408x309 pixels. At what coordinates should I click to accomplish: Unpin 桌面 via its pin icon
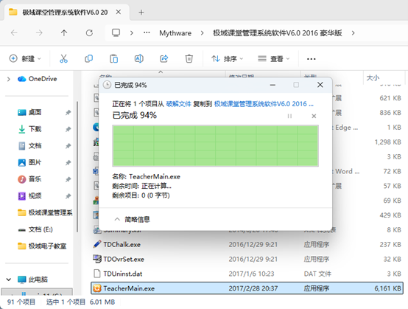pyautogui.click(x=68, y=112)
